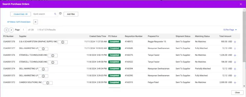
Task: Open supplier info icon for S & A SCHARFSTEIN
Action: [63, 42]
